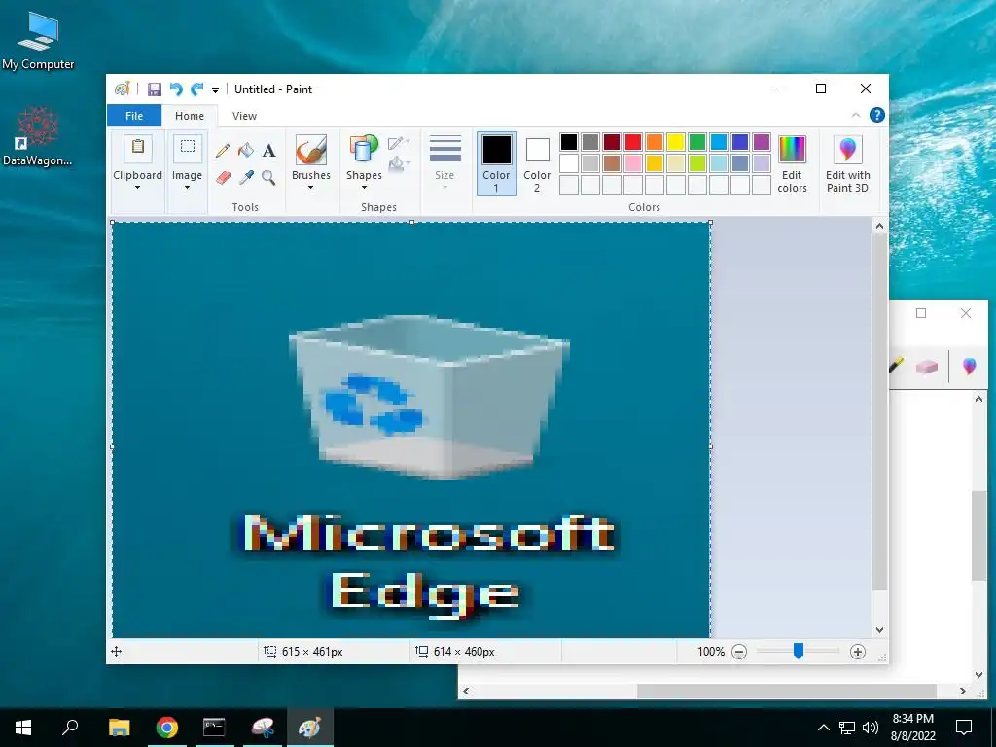This screenshot has width=996, height=747.
Task: Click the Redo arrow in title bar
Action: (196, 89)
